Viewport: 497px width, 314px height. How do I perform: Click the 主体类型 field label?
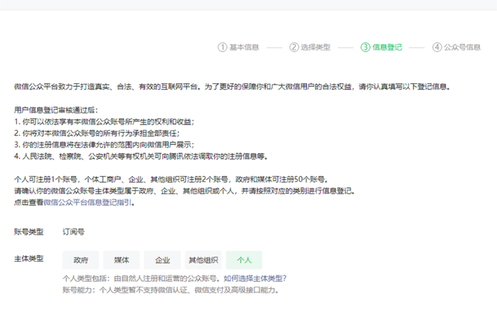click(29, 259)
